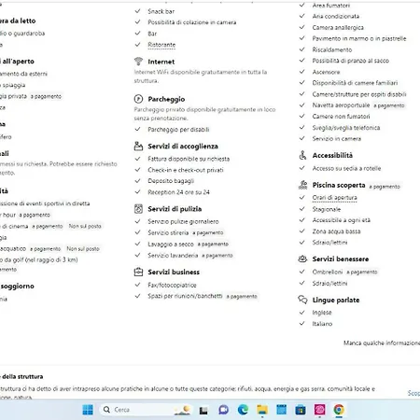Click the Cerca taskbar search field

137,410
